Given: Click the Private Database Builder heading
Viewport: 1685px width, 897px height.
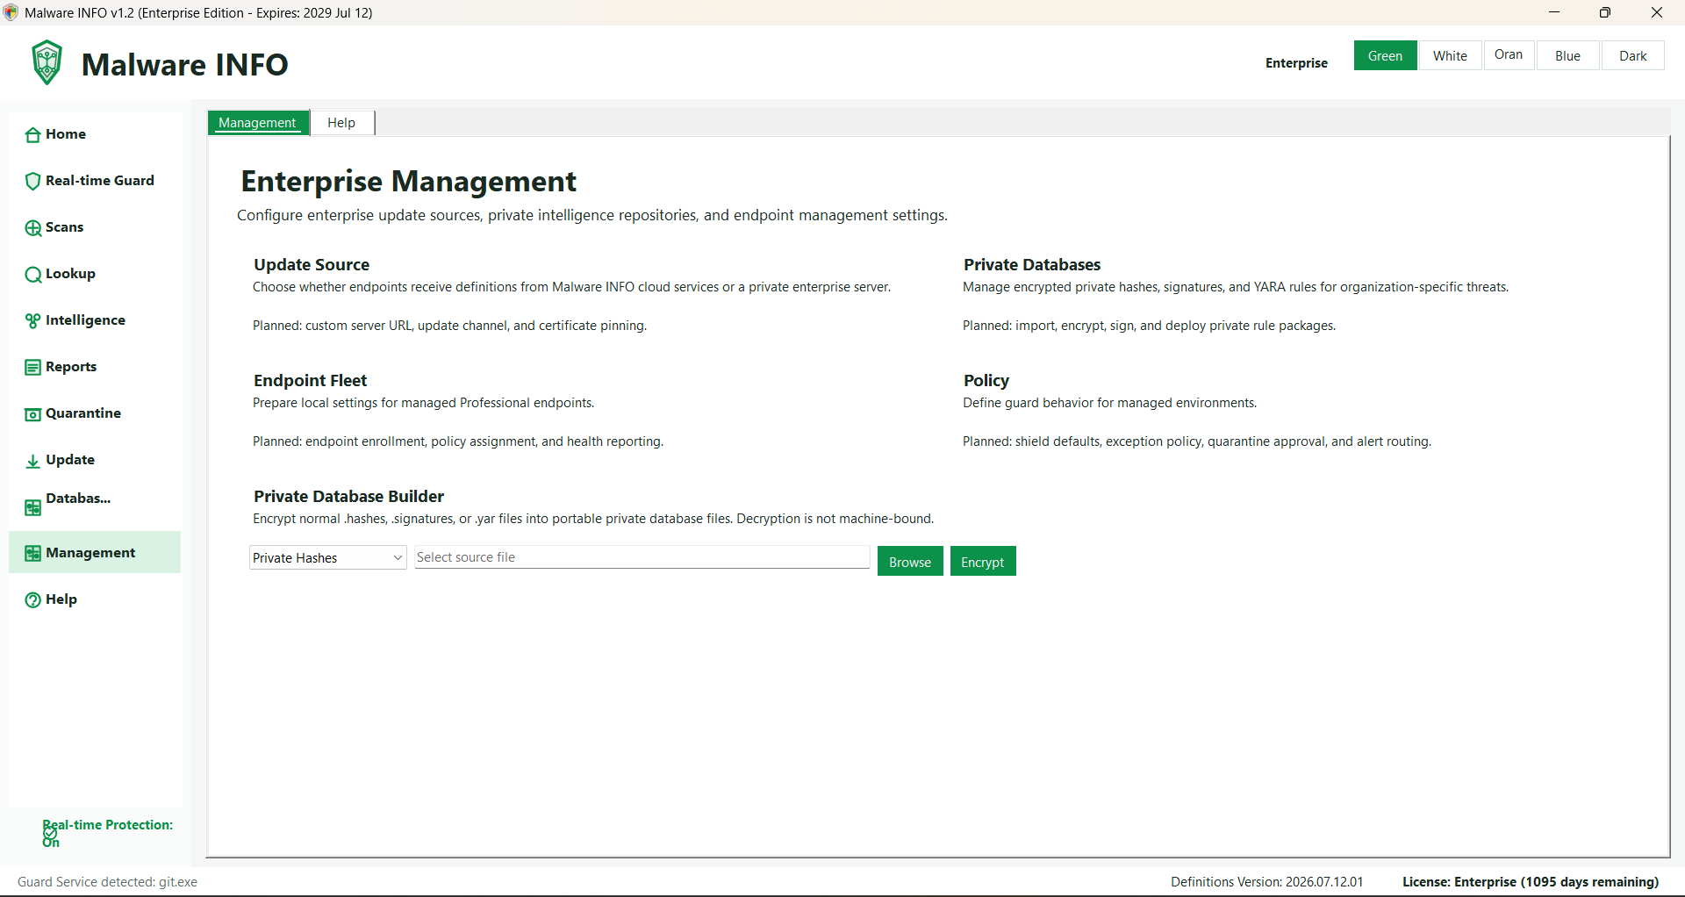Looking at the screenshot, I should pos(349,497).
